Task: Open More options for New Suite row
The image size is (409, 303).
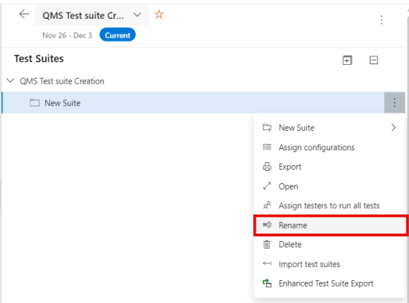Action: 394,103
